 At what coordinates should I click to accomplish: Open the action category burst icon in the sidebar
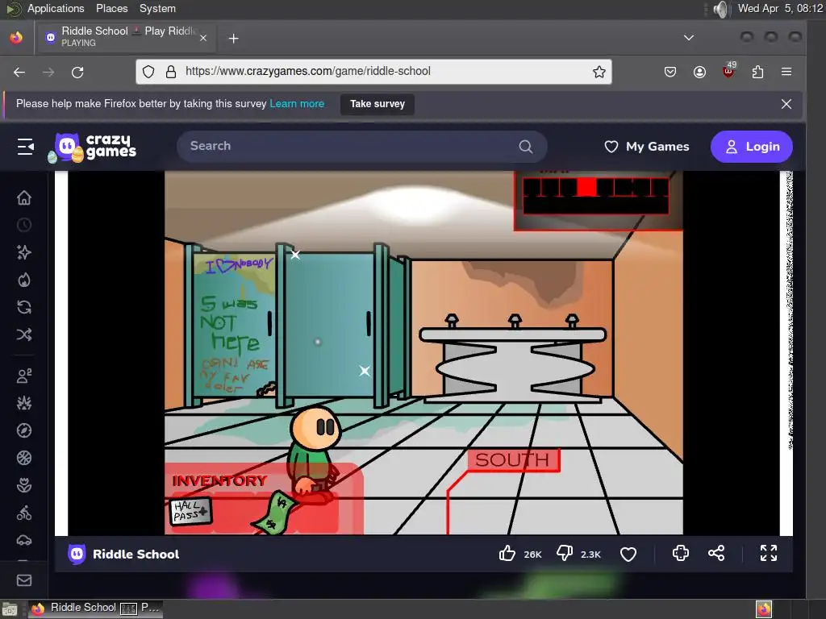click(x=23, y=403)
